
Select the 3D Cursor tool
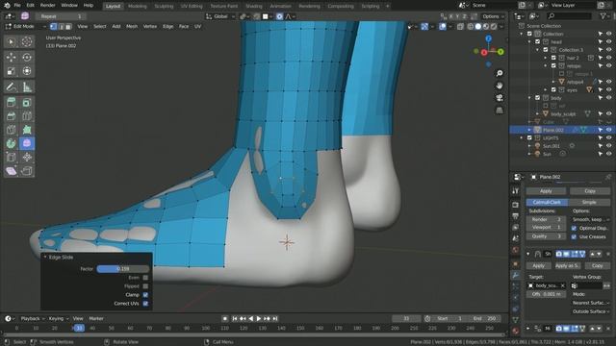point(27,41)
